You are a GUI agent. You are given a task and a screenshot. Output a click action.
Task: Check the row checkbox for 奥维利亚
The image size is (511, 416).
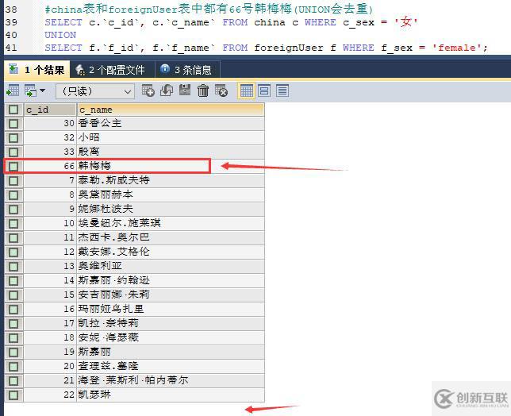(x=13, y=267)
